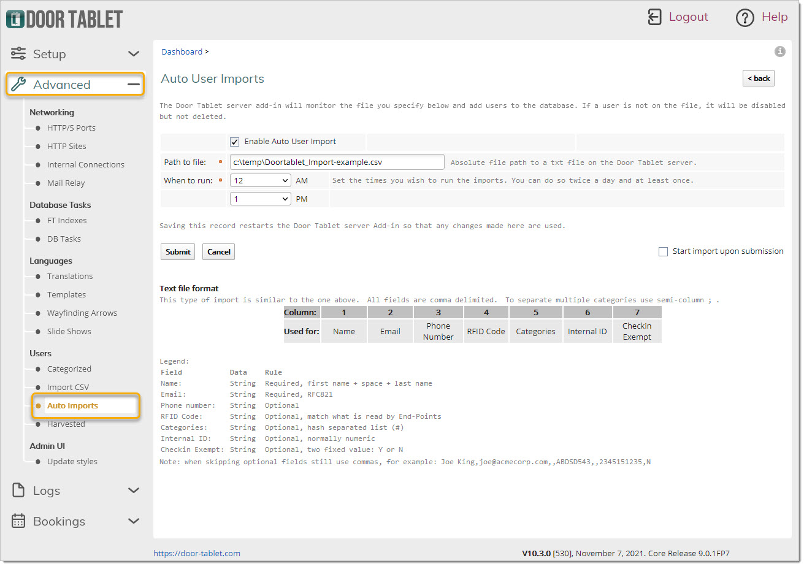
Task: Click the Help question mark icon
Action: [745, 18]
